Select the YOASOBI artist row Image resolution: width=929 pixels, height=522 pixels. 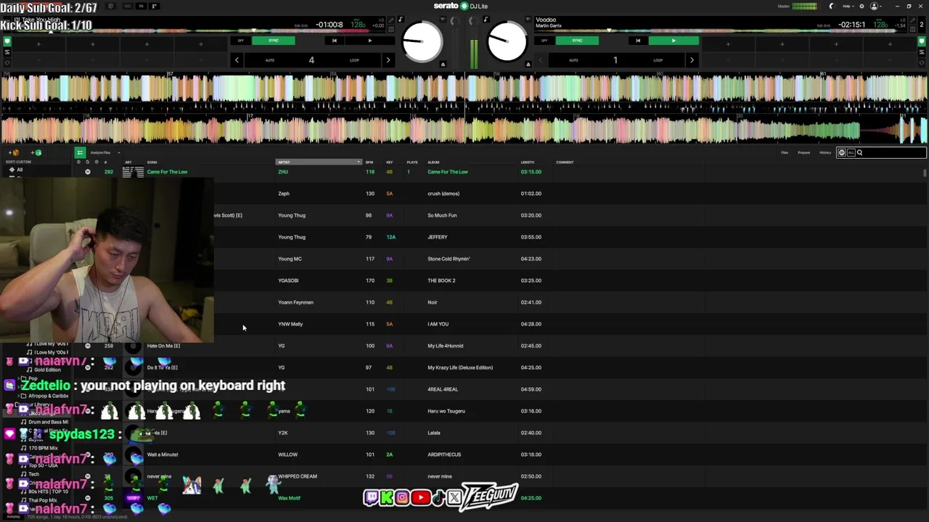[288, 281]
